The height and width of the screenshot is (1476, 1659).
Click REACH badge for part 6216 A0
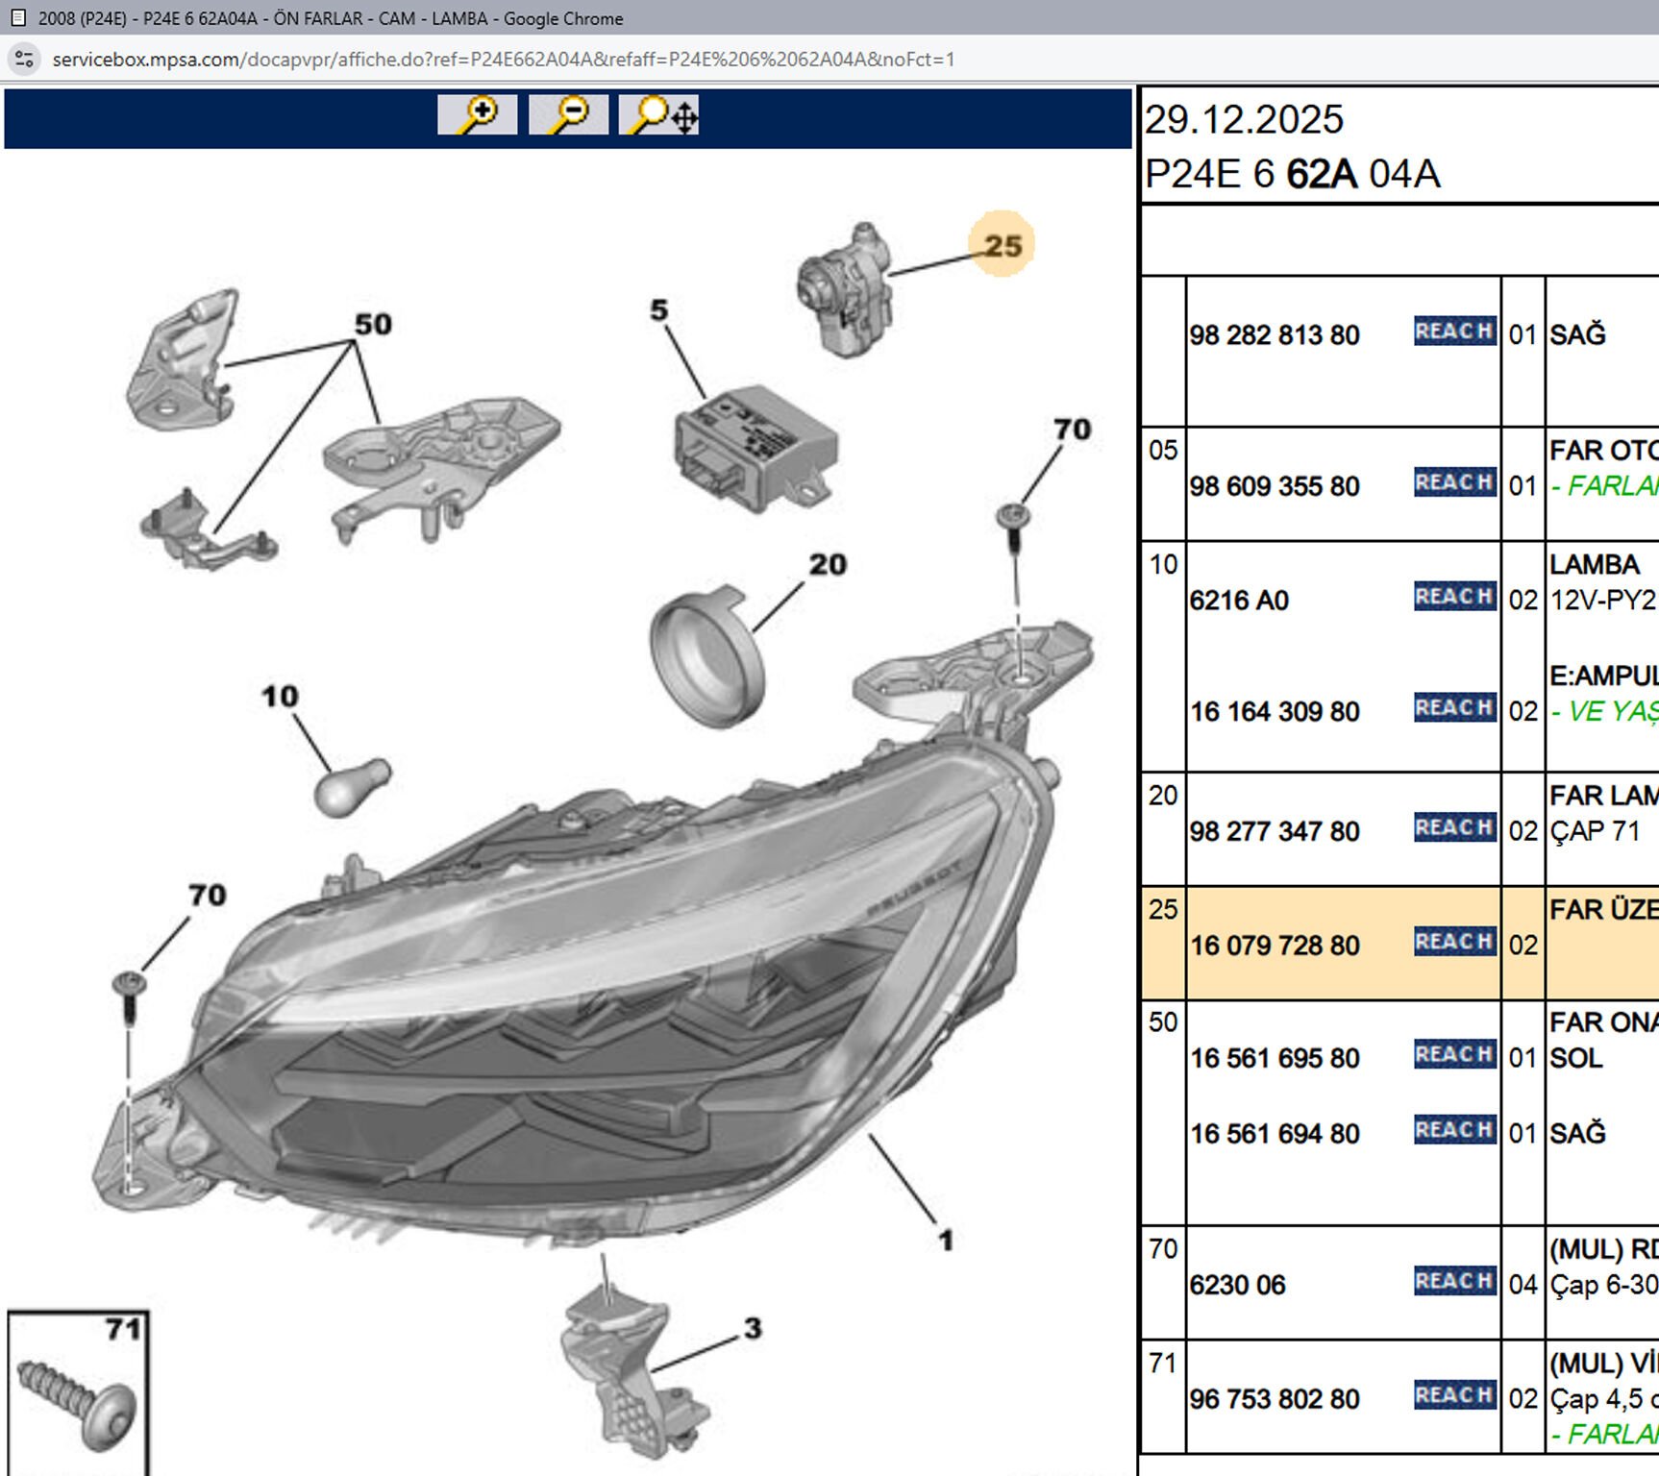(x=1454, y=597)
